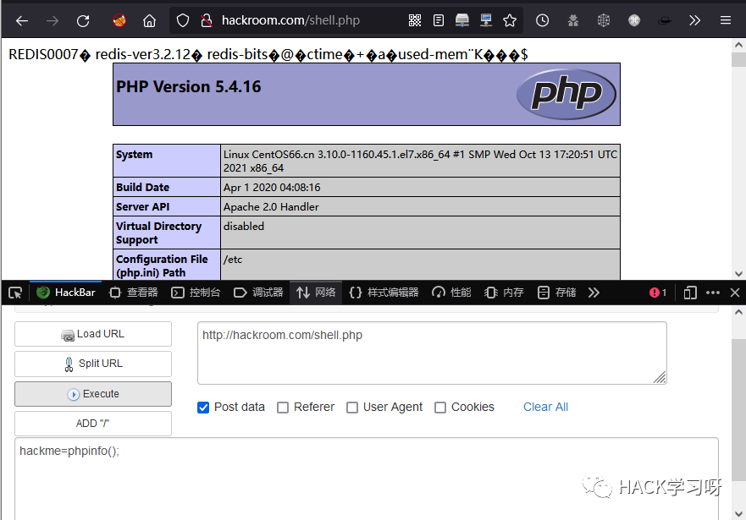Click the round grey extension icon
The width and height of the screenshot is (746, 520).
point(633,20)
